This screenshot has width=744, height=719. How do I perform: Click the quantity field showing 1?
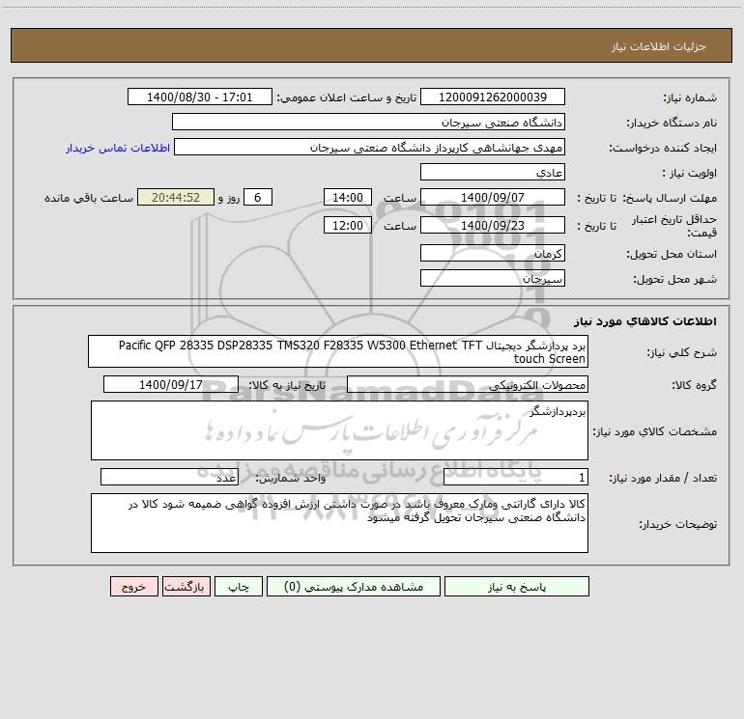pyautogui.click(x=516, y=477)
